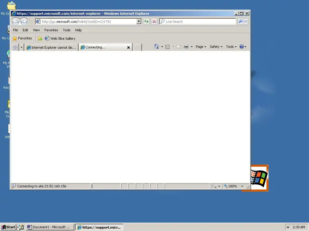Click the Windows logo desktop image
Screen dimensions: 309x231
[x=260, y=178]
